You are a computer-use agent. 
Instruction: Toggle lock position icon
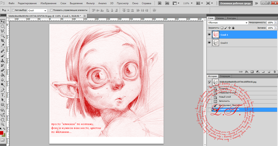pos(230,28)
